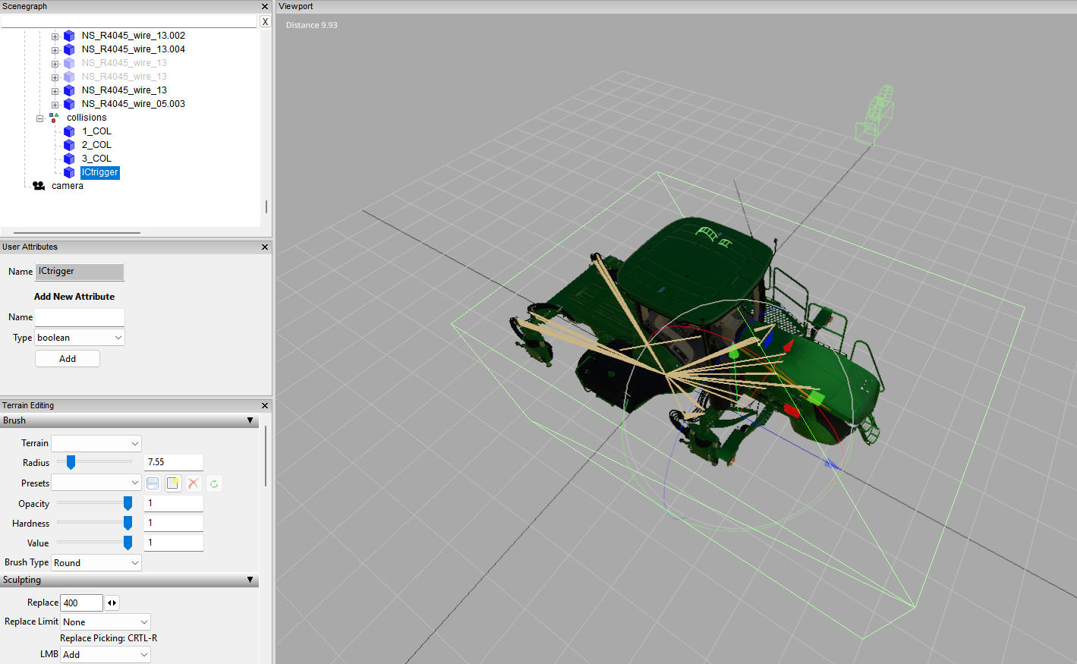Viewport: 1077px width, 664px height.
Task: Click the Terrain Editing panel vertical scrollbar
Action: (266, 456)
